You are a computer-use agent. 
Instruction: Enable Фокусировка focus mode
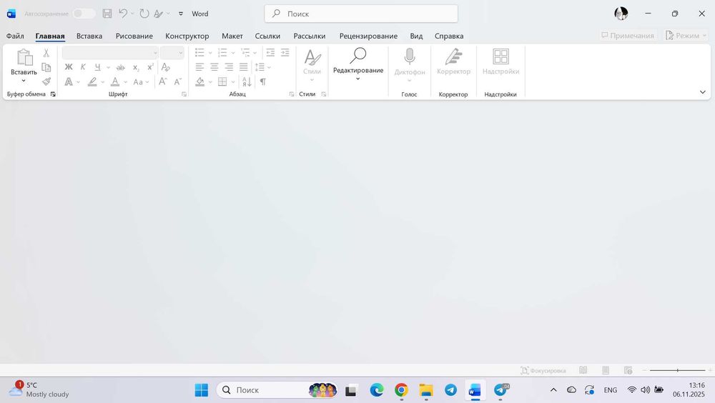(543, 371)
